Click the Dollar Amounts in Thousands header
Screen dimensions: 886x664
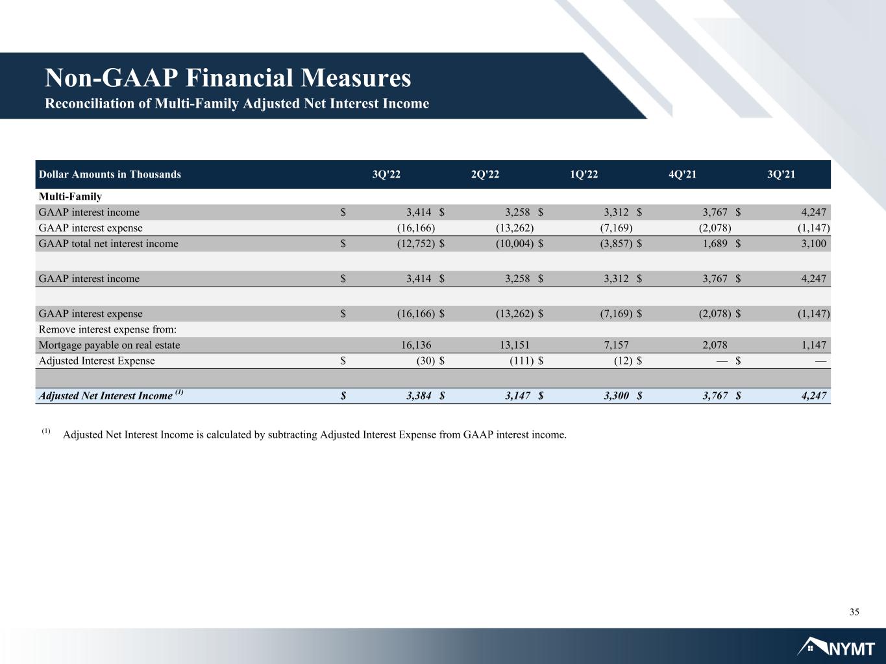tap(110, 174)
